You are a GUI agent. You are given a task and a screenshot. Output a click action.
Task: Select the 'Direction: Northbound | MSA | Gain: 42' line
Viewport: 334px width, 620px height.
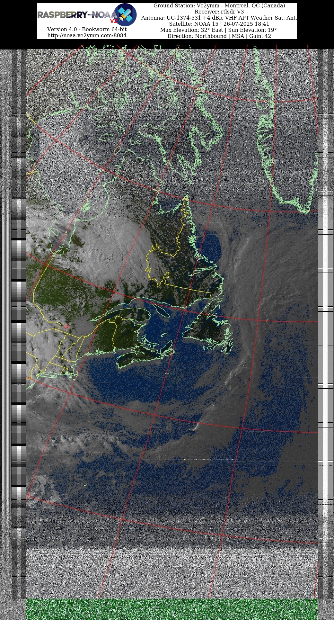coord(219,36)
